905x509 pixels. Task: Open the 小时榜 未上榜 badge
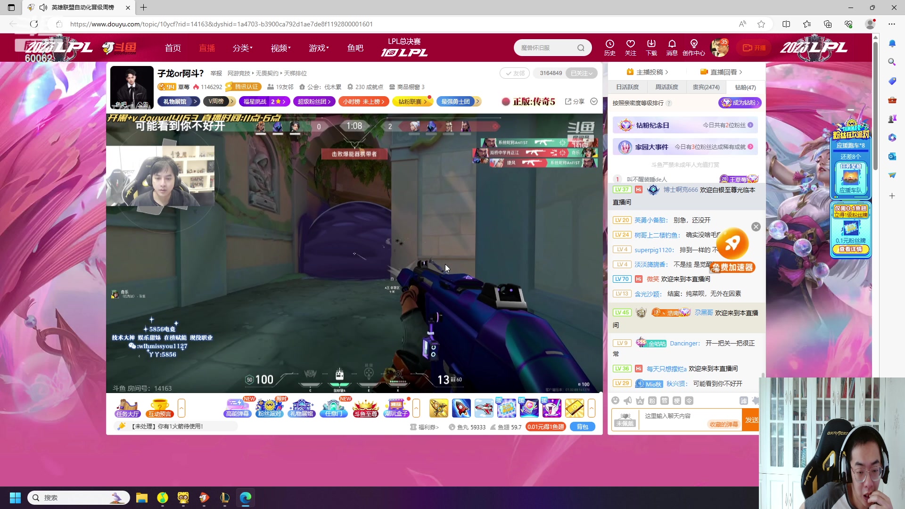pos(363,101)
